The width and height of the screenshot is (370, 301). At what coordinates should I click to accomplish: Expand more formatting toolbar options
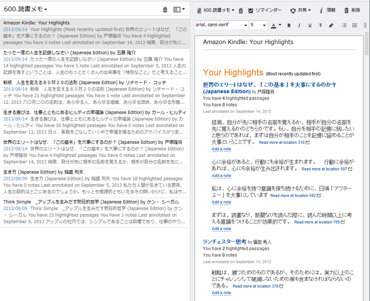(365, 25)
